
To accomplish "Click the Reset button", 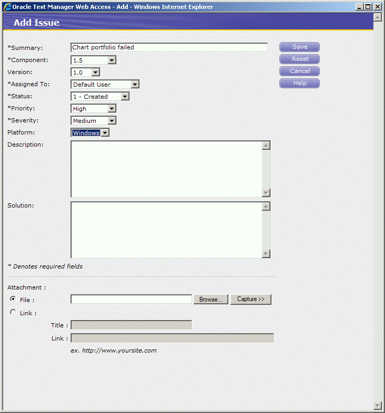I will (x=300, y=59).
